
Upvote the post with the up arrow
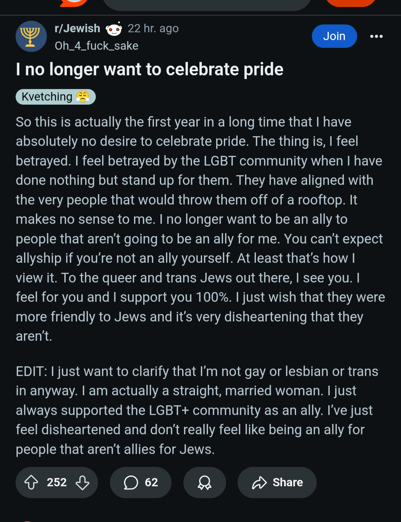(31, 482)
